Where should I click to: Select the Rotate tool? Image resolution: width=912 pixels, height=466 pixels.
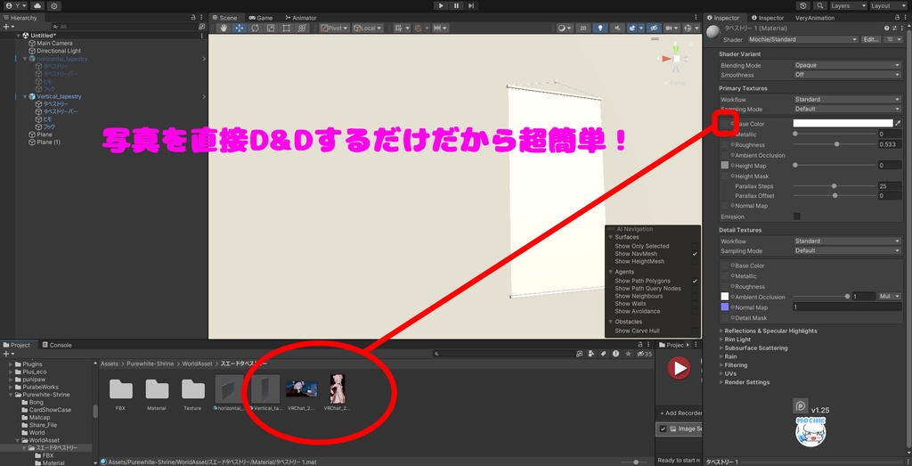click(255, 28)
